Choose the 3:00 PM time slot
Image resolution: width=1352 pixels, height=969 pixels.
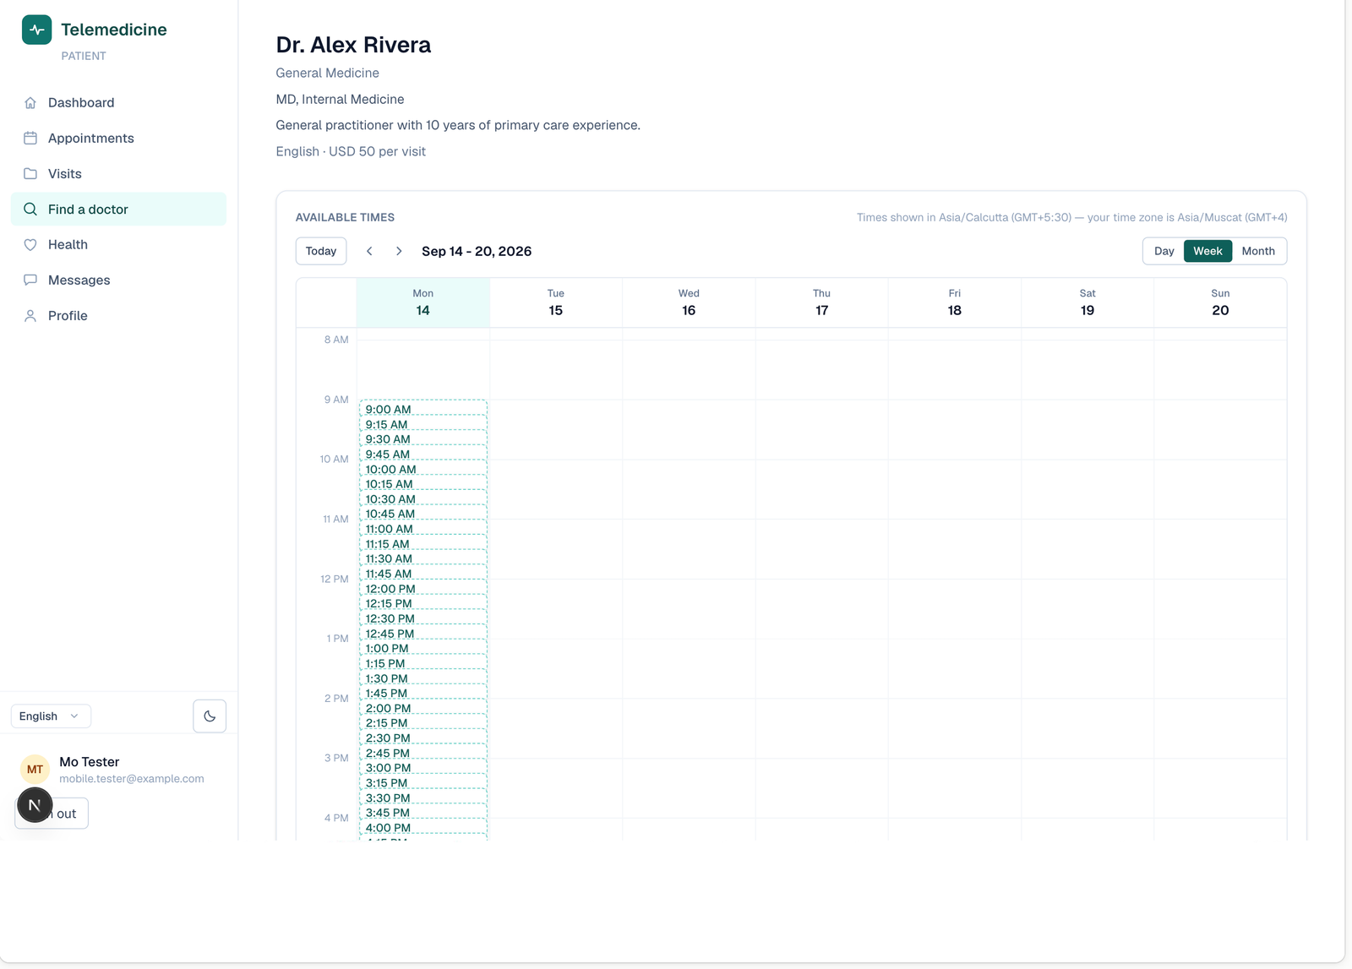click(x=423, y=766)
